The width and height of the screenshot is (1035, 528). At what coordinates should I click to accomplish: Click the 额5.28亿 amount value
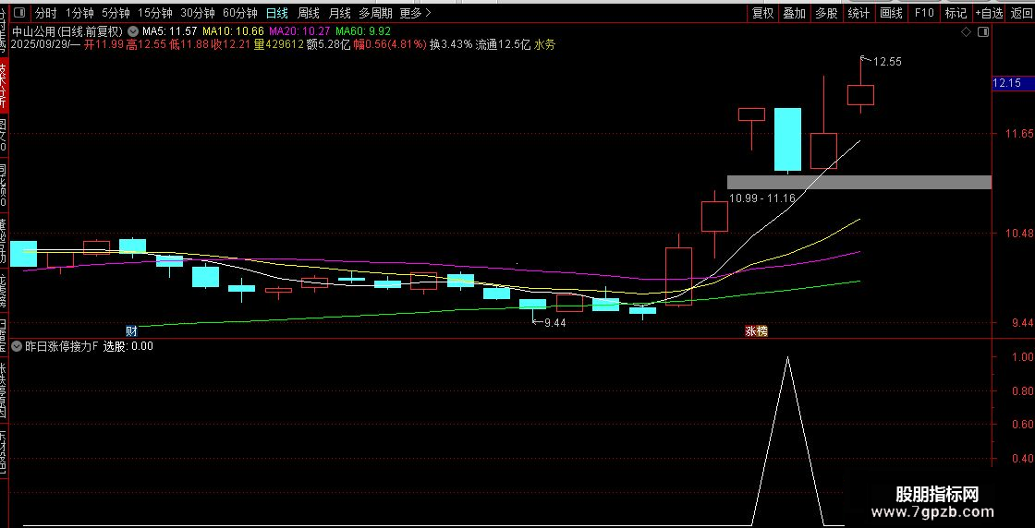tap(328, 45)
